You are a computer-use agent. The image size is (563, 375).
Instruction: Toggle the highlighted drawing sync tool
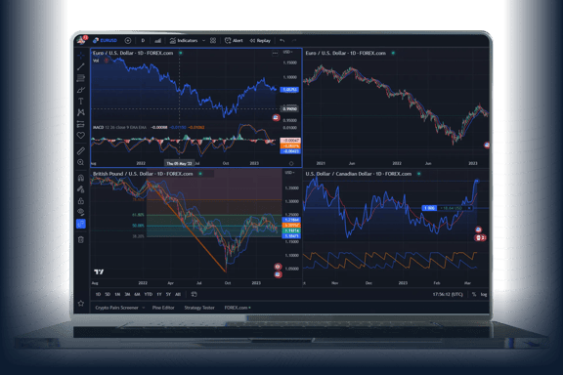pyautogui.click(x=81, y=224)
